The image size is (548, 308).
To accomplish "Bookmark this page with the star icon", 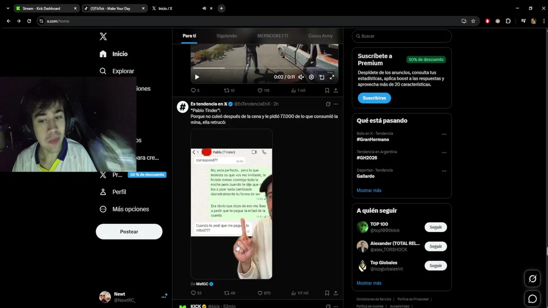I will tap(473, 21).
